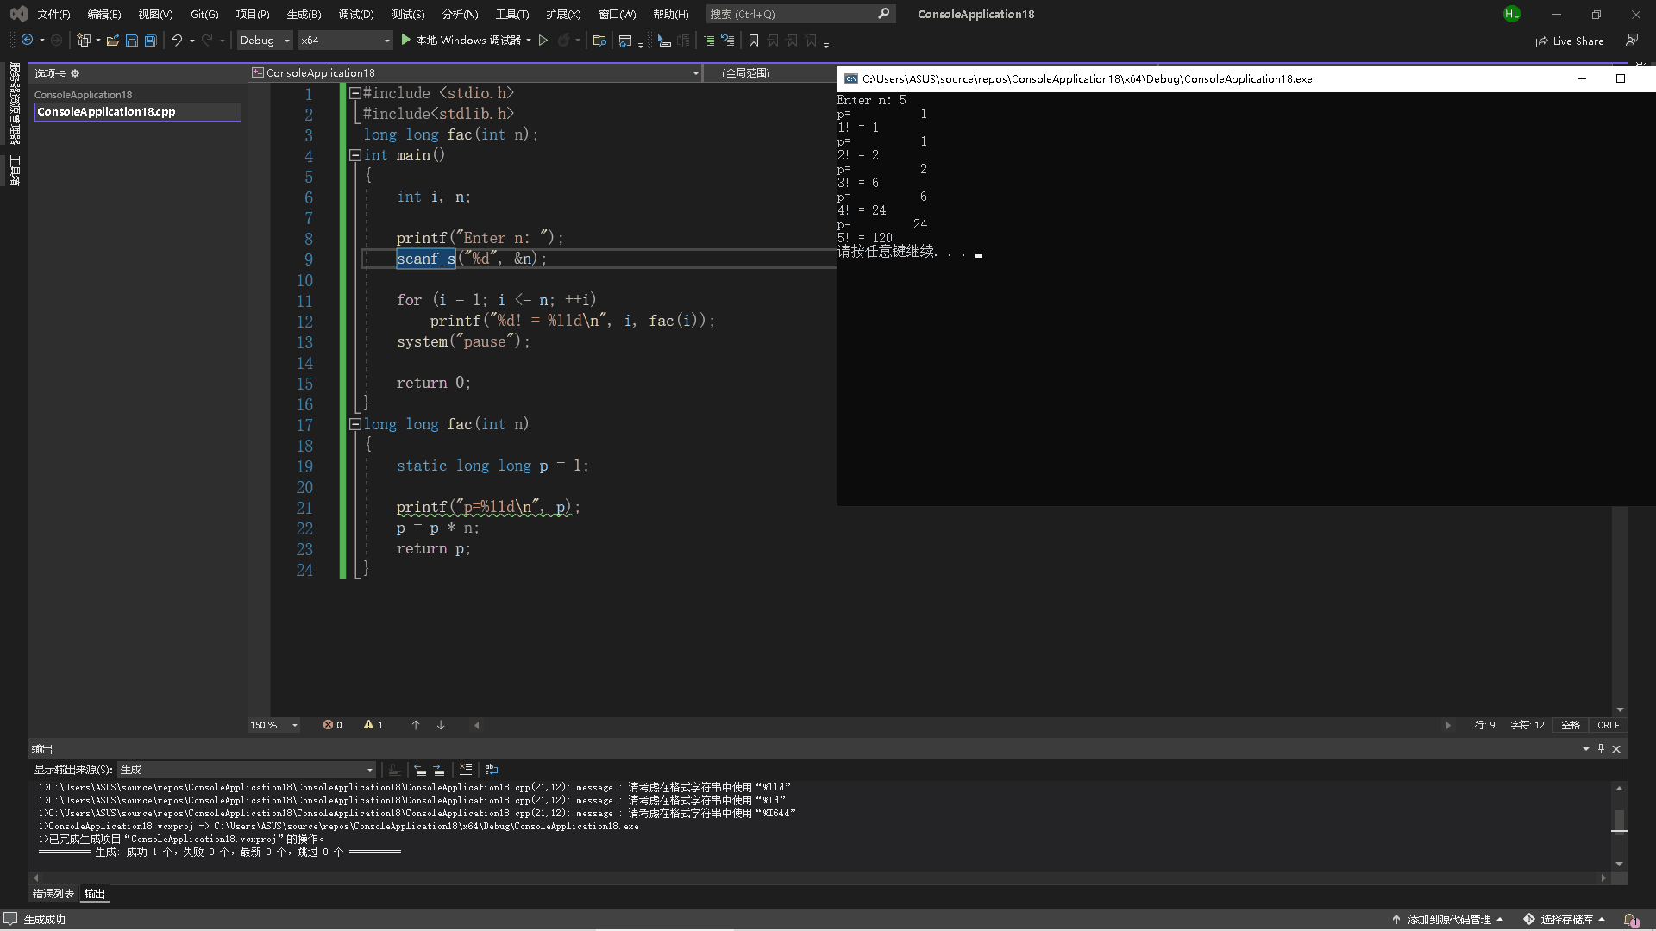Viewport: 1656px width, 931px height.
Task: Toggle auto-hide pin on Output panel
Action: point(1601,748)
